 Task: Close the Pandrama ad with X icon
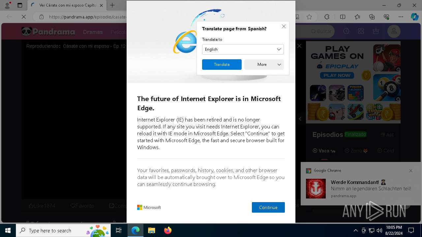click(x=299, y=46)
